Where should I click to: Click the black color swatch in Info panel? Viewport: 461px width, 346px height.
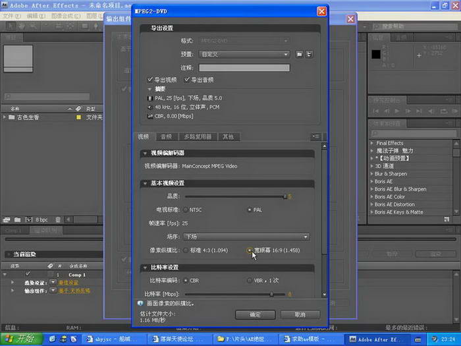[376, 54]
